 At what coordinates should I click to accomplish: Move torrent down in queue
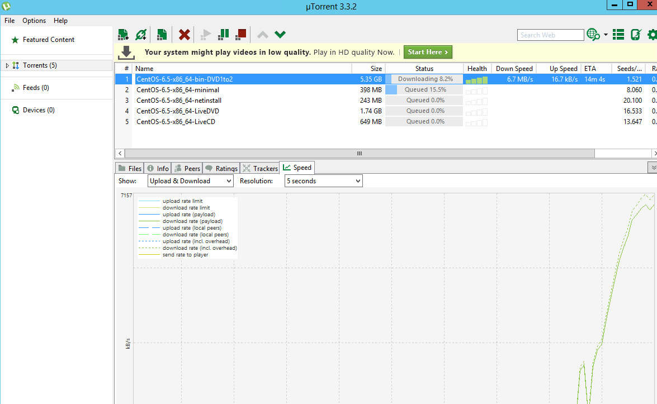point(280,34)
